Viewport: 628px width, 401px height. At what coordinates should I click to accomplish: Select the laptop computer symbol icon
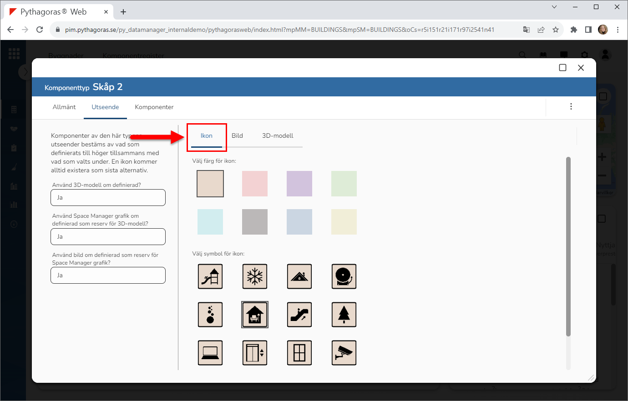pos(210,353)
